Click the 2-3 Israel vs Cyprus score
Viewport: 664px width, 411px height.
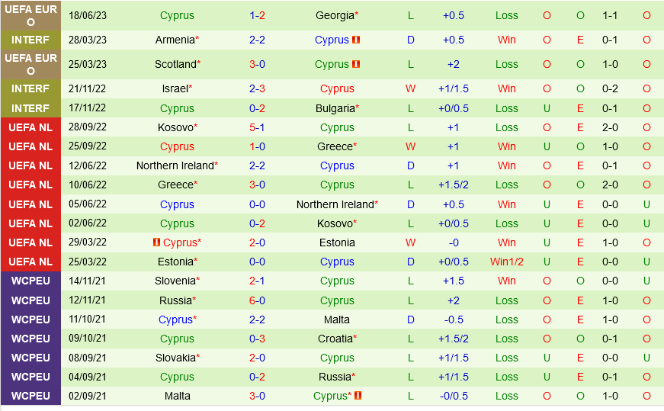pyautogui.click(x=257, y=88)
